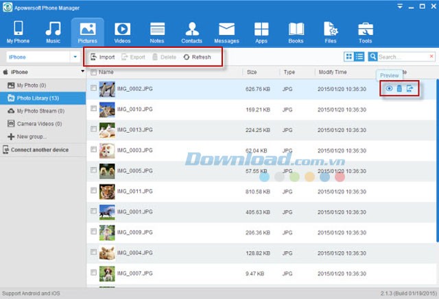Export IMG_0002.JPG using the row export icon

410,88
